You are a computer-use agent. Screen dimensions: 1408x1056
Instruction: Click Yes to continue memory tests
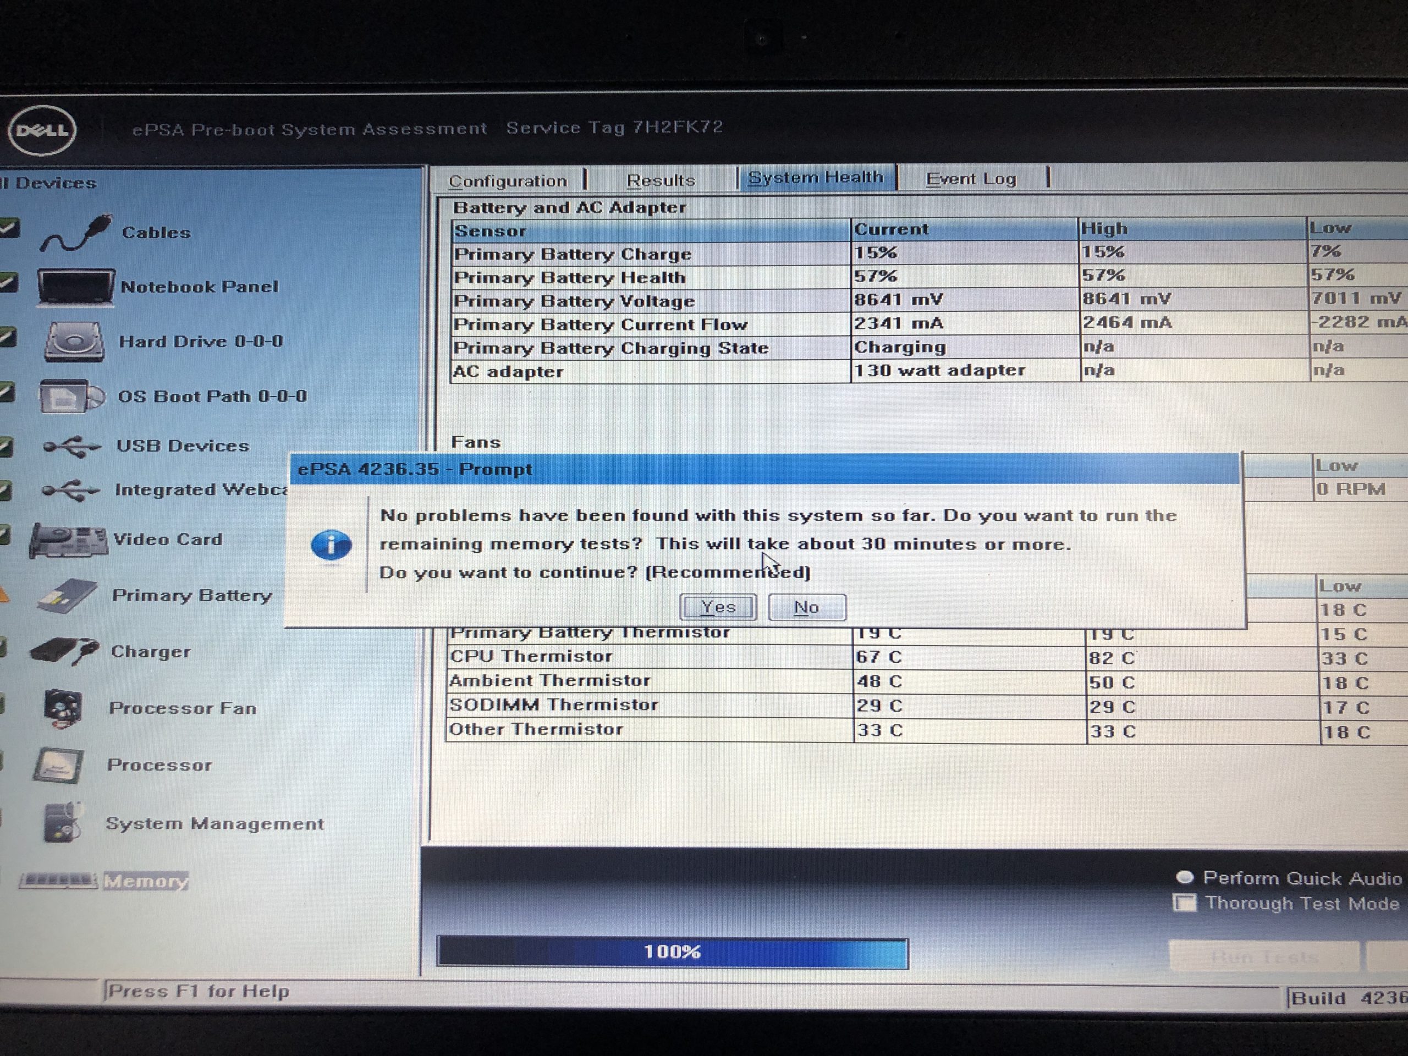click(x=718, y=607)
